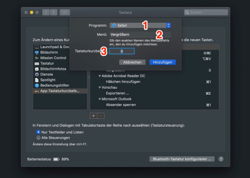The image size is (250, 178).
Task: Click the Abbrechen button
Action: pos(132,62)
